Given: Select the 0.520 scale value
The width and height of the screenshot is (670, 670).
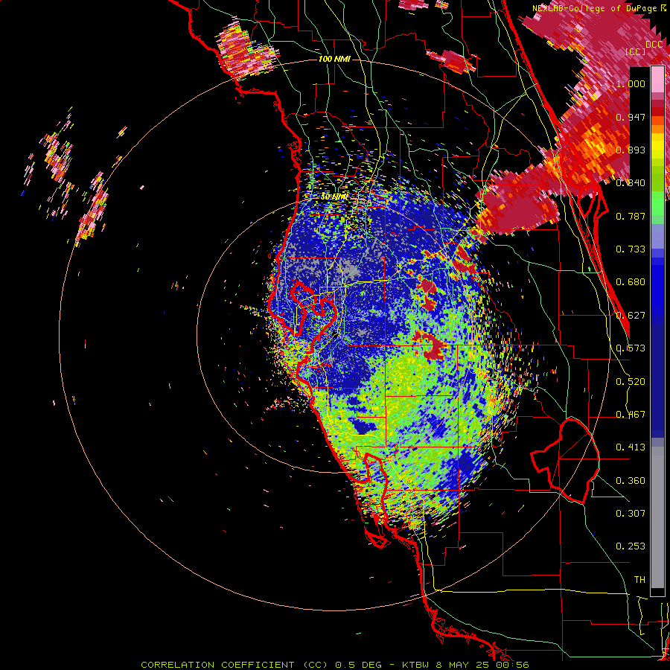Looking at the screenshot, I should (x=631, y=382).
